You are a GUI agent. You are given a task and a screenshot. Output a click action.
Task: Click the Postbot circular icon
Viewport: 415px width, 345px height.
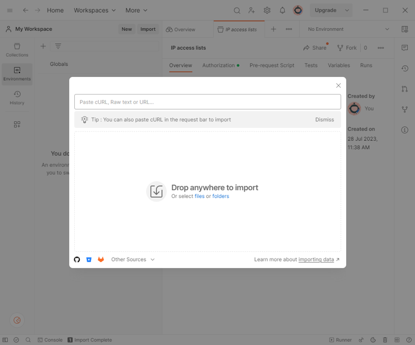17,320
